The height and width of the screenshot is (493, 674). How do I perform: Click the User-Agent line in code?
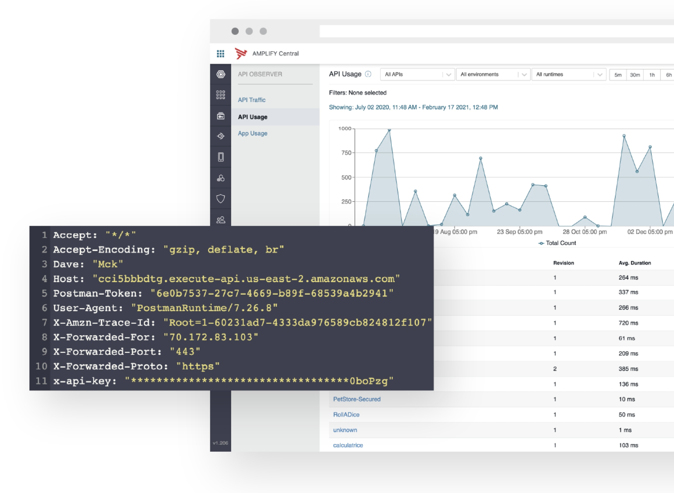click(x=165, y=308)
